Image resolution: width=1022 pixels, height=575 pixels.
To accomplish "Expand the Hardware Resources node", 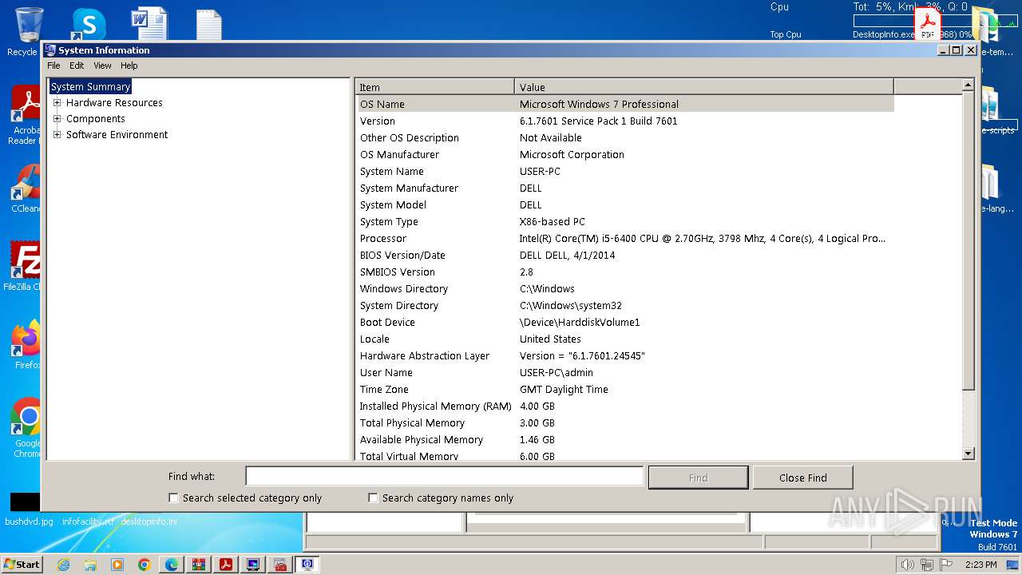I will click(x=57, y=103).
